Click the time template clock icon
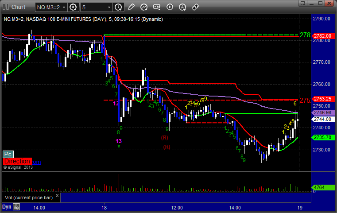 pyautogui.click(x=118, y=7)
